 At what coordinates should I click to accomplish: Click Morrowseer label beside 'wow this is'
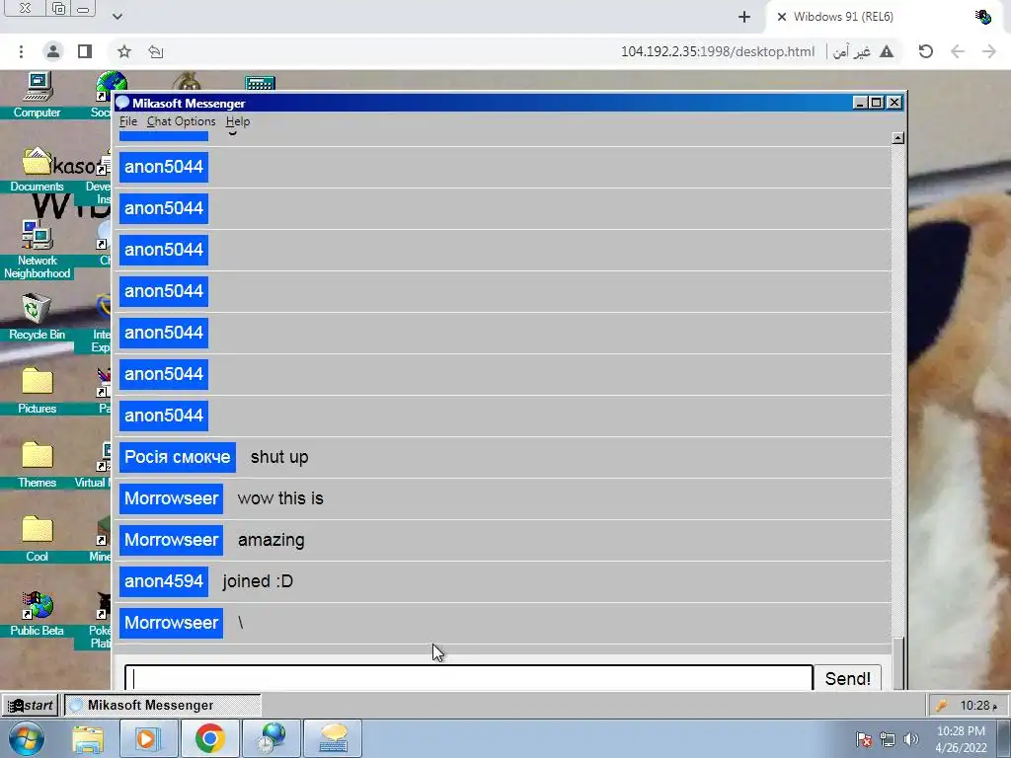tap(171, 498)
